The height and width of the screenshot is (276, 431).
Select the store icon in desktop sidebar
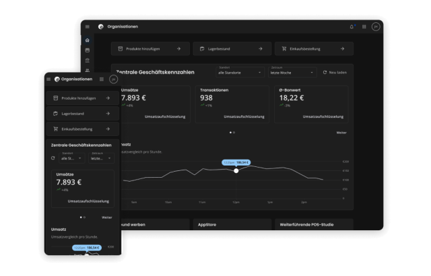pyautogui.click(x=88, y=50)
